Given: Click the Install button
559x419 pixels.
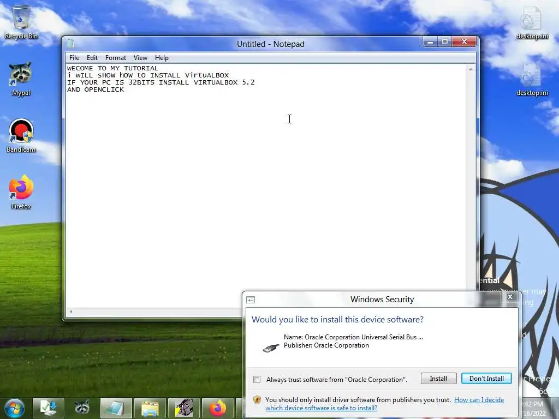Looking at the screenshot, I should coord(438,379).
